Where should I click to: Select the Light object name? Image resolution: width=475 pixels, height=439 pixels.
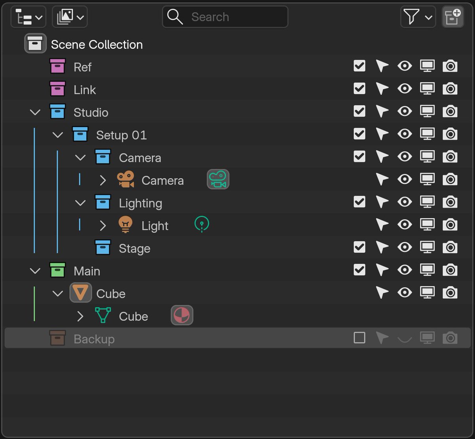tap(155, 226)
